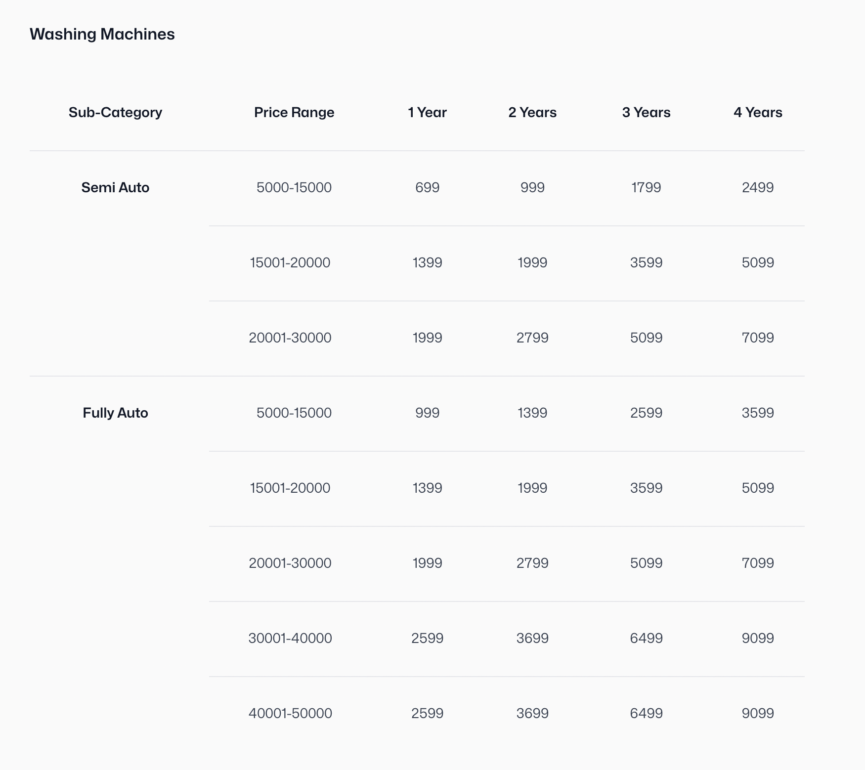Click the 3 Years column header

point(646,113)
